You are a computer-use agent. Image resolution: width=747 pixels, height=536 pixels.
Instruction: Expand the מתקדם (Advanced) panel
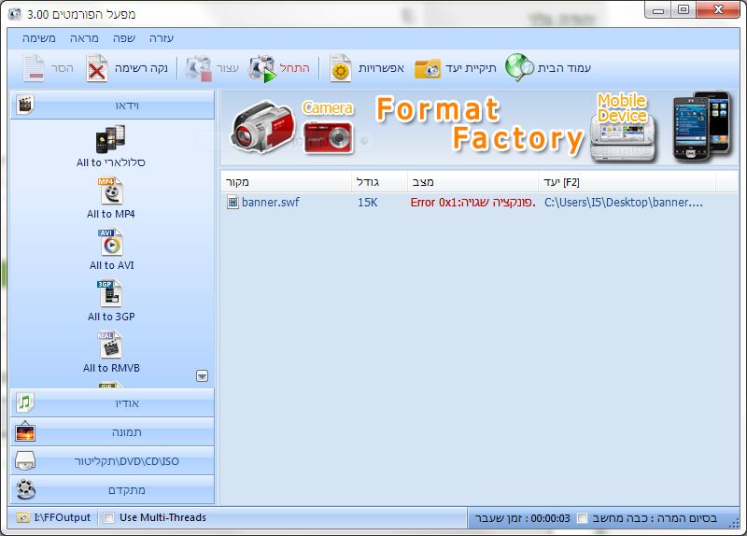tap(112, 490)
